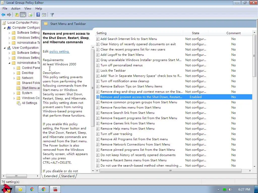Open the File menu
The height and width of the screenshot is (193, 258).
coord(5,8)
